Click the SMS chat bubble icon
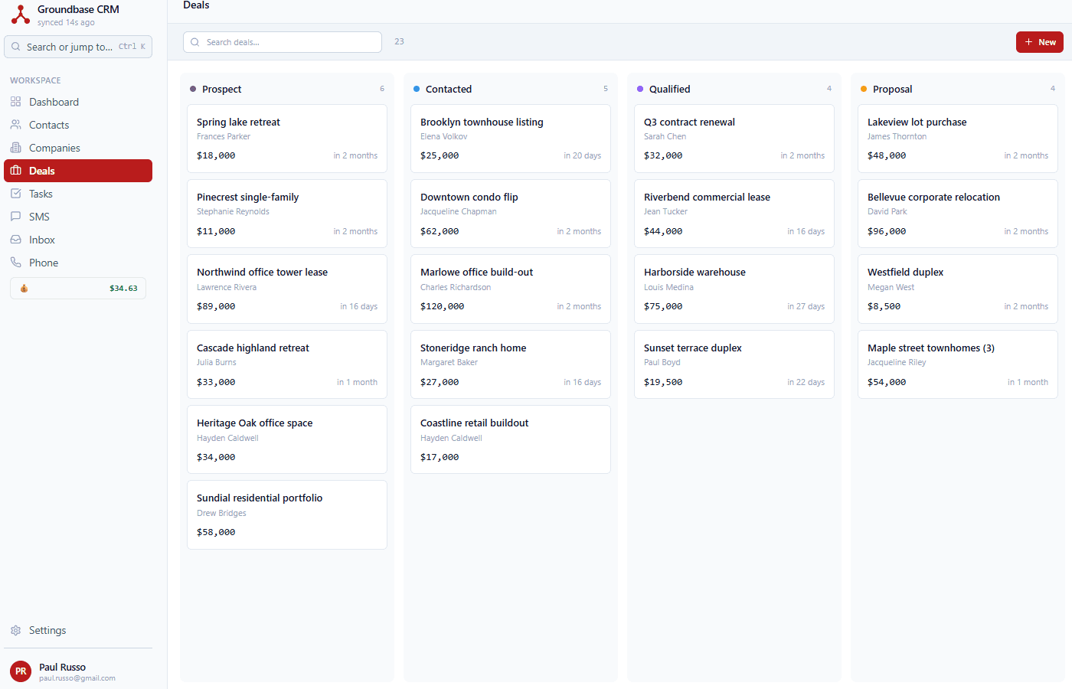This screenshot has height=689, width=1072. [x=15, y=217]
